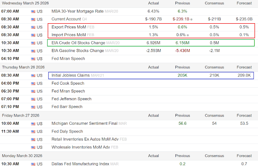
Task: Open the Export Prices MoM indicator
Action: tap(69, 27)
